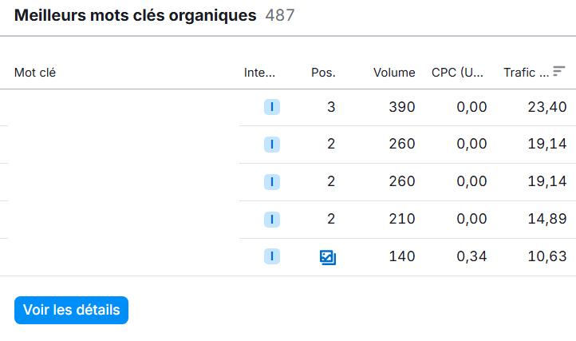Select the volume 390 cell
Viewport: 576px width, 341px height.
402,107
